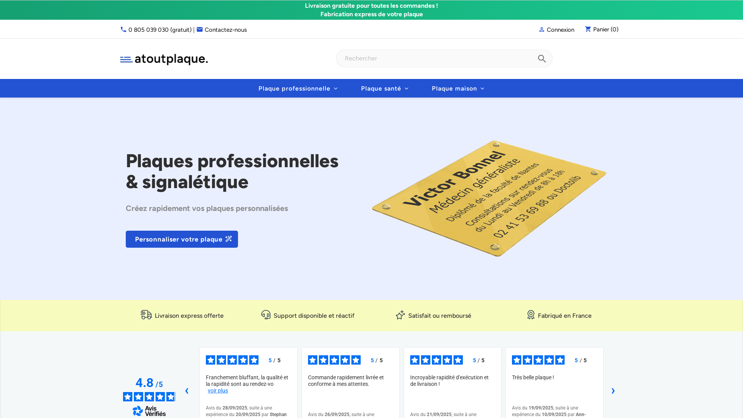This screenshot has width=743, height=418.
Task: Expand the Plaque maison dropdown
Action: 458,88
